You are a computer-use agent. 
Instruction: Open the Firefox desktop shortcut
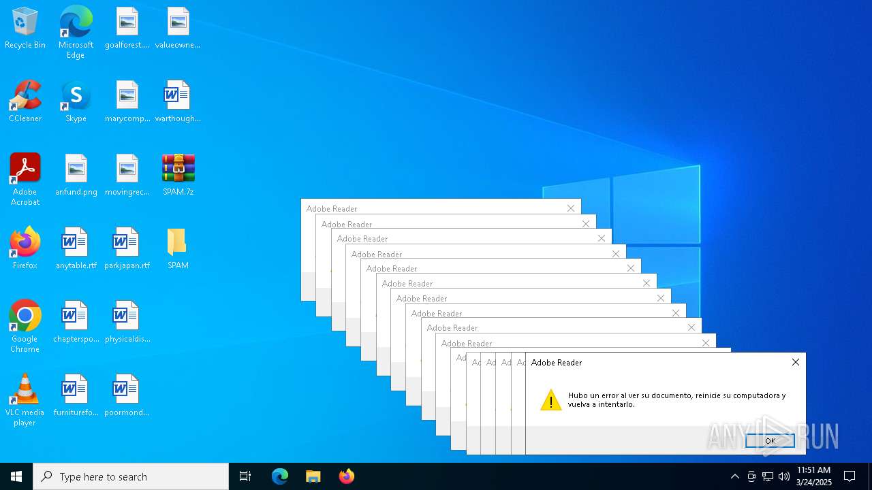(x=25, y=249)
